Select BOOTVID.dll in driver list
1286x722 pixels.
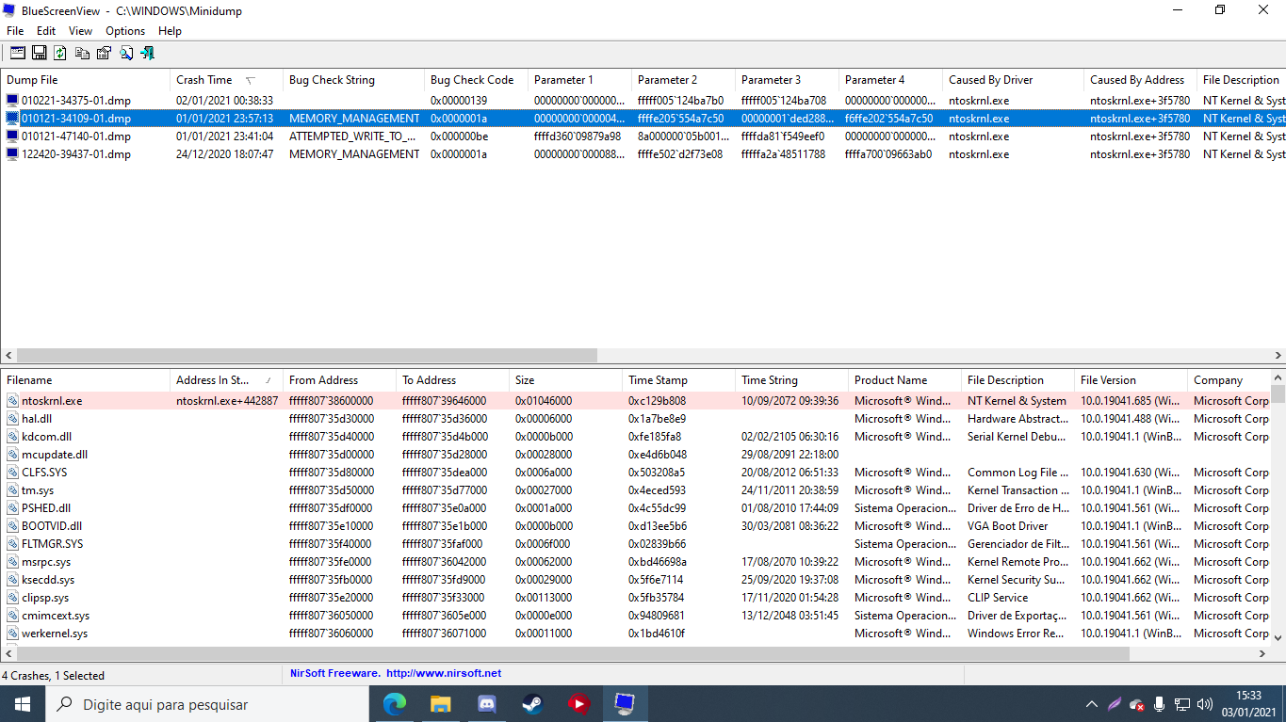pos(52,526)
